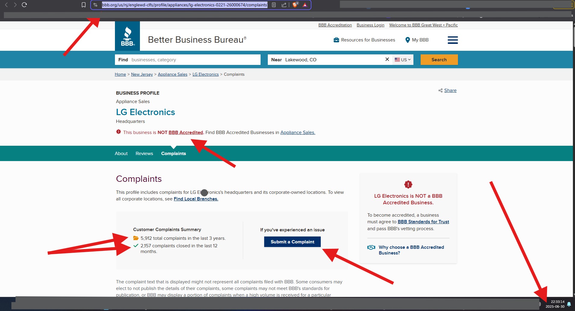Image resolution: width=575 pixels, height=311 pixels.
Task: Open Resources for Businesses menu
Action: click(x=364, y=40)
